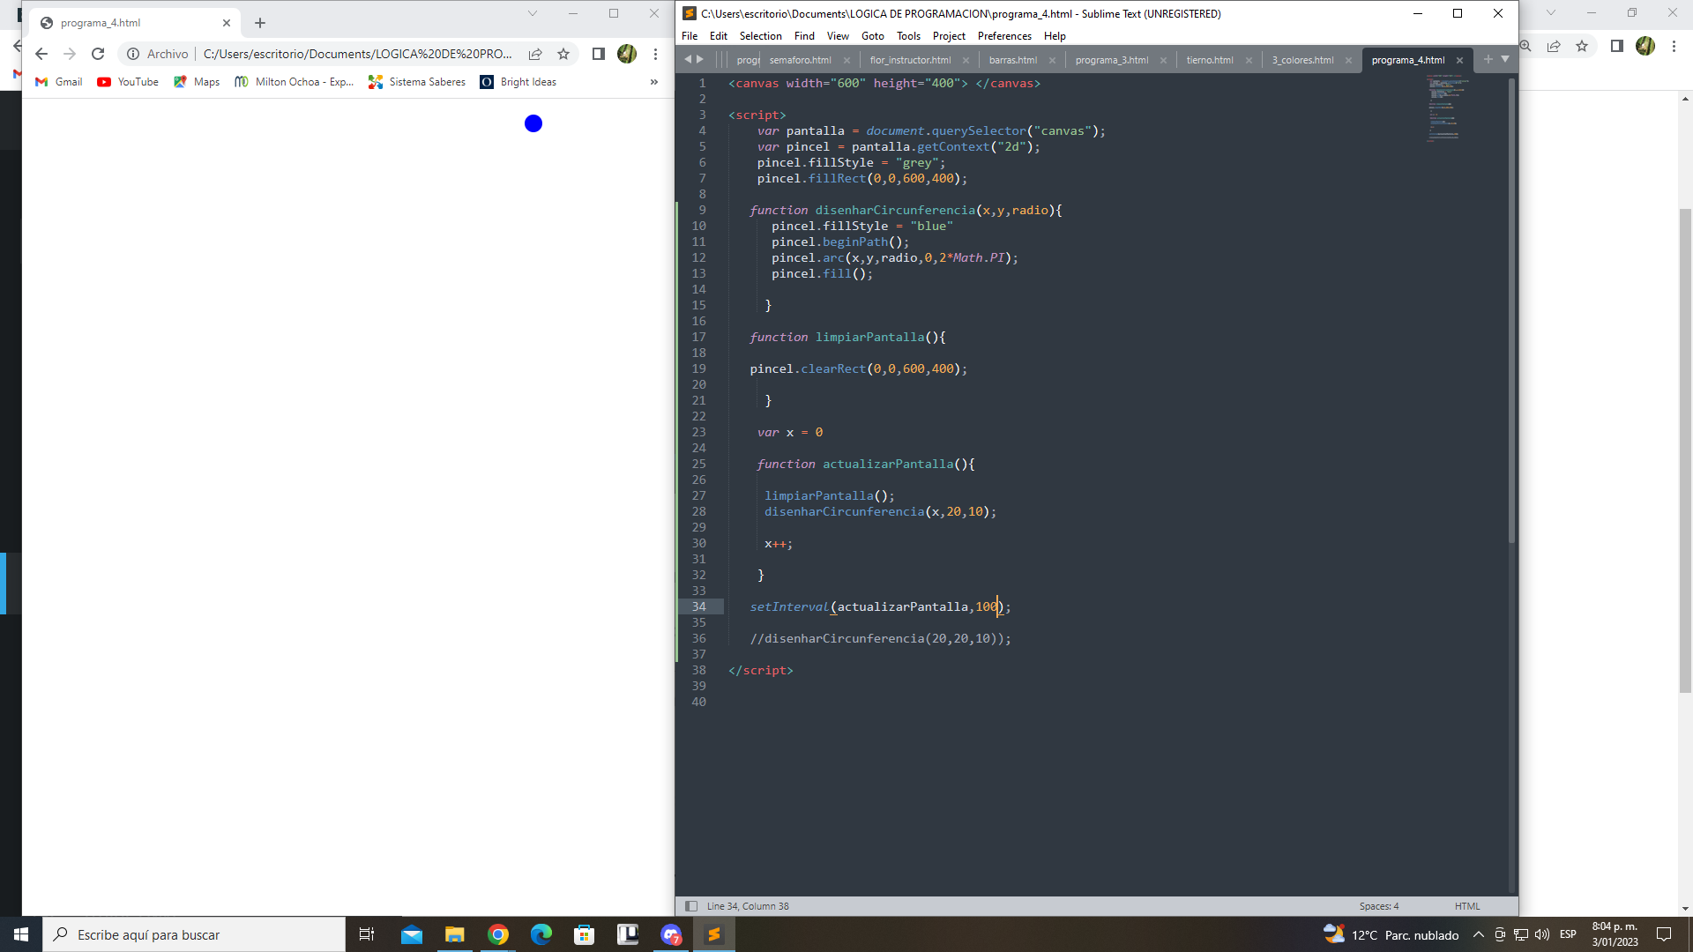Open the Sistema Saberes bookmark
Viewport: 1693px width, 952px height.
[x=417, y=82]
